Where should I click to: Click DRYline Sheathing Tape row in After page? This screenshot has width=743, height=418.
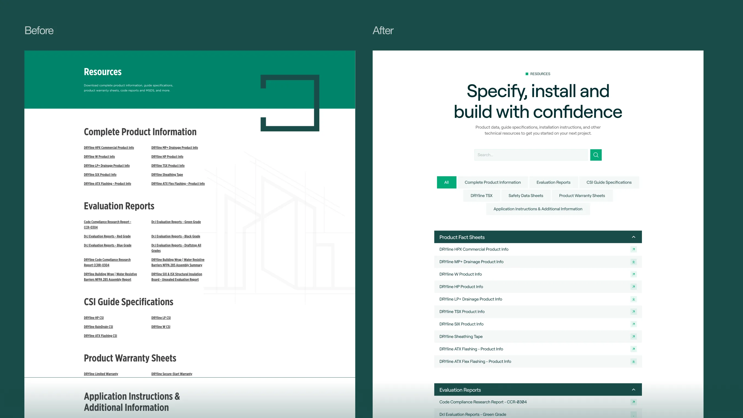[x=538, y=336]
